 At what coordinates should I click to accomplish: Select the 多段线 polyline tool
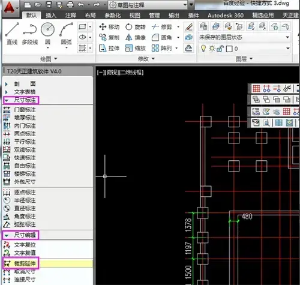pos(29,34)
